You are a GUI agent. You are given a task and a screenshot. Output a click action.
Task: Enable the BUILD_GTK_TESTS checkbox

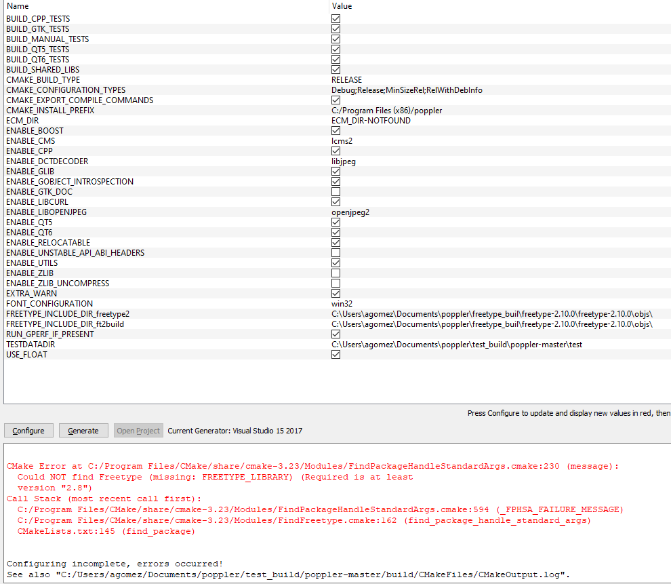(335, 28)
